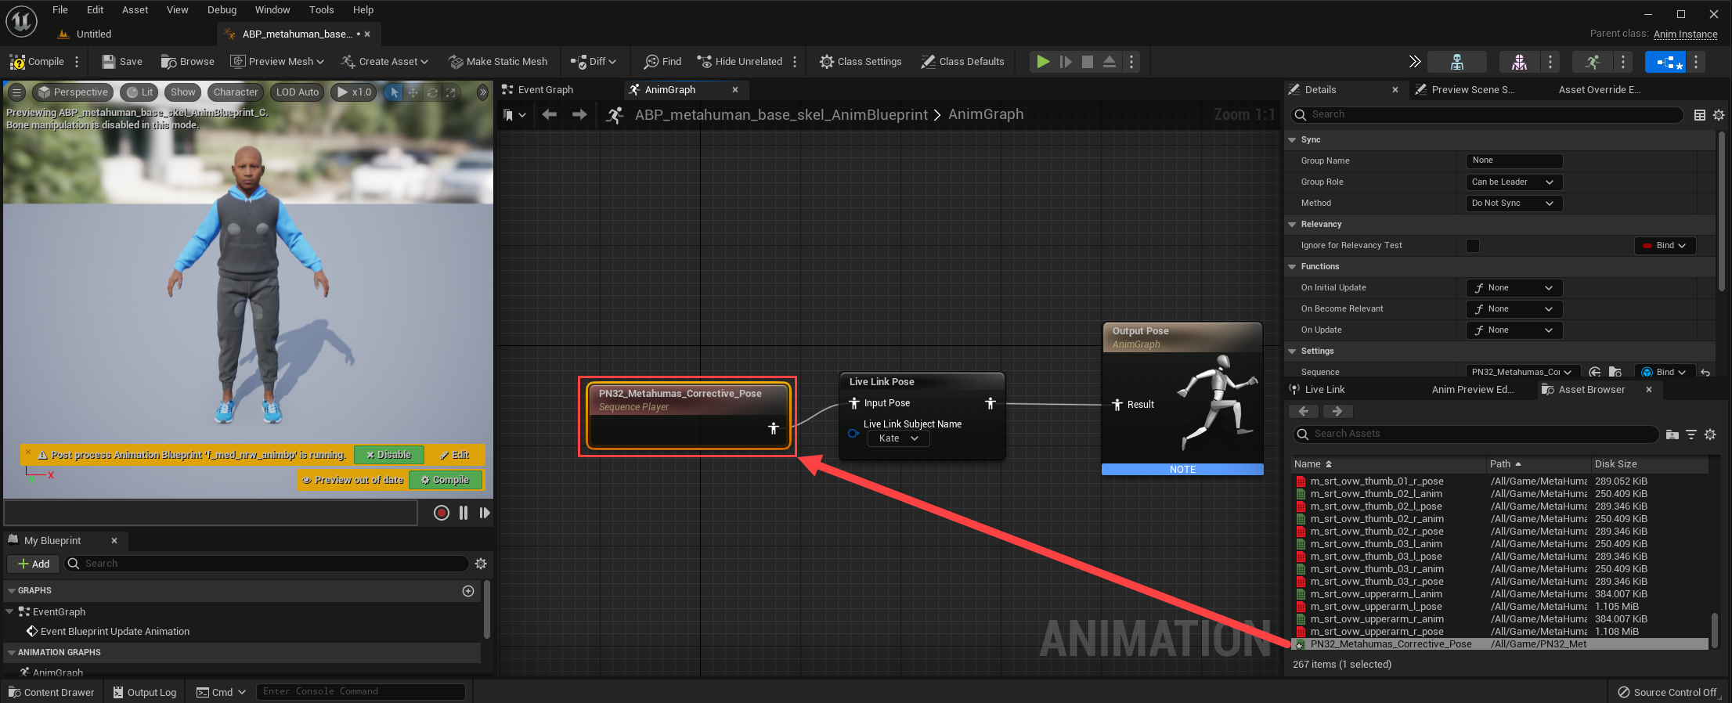
Task: Open the Output Log
Action: coord(144,692)
